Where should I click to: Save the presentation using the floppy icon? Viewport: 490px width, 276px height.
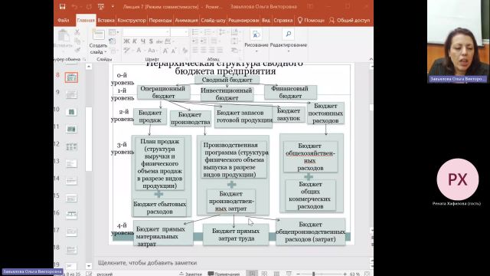pos(63,6)
